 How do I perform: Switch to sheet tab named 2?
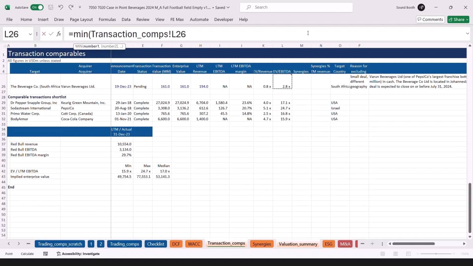tap(101, 244)
